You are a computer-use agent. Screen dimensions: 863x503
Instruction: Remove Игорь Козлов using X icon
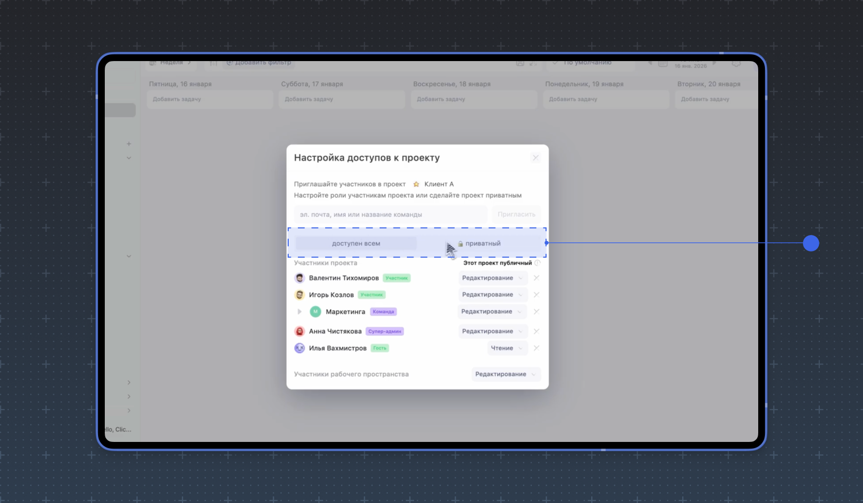[x=536, y=295]
